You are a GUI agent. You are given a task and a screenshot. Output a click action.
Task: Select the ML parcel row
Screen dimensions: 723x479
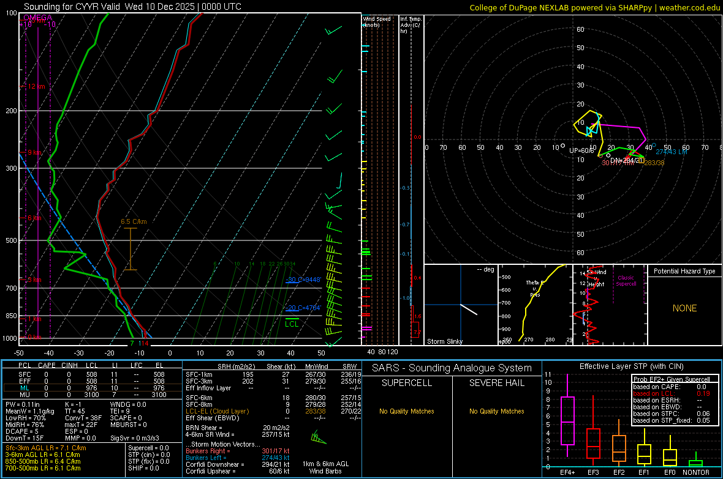pos(93,388)
